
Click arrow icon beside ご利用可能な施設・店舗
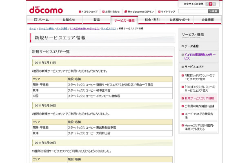(182, 106)
